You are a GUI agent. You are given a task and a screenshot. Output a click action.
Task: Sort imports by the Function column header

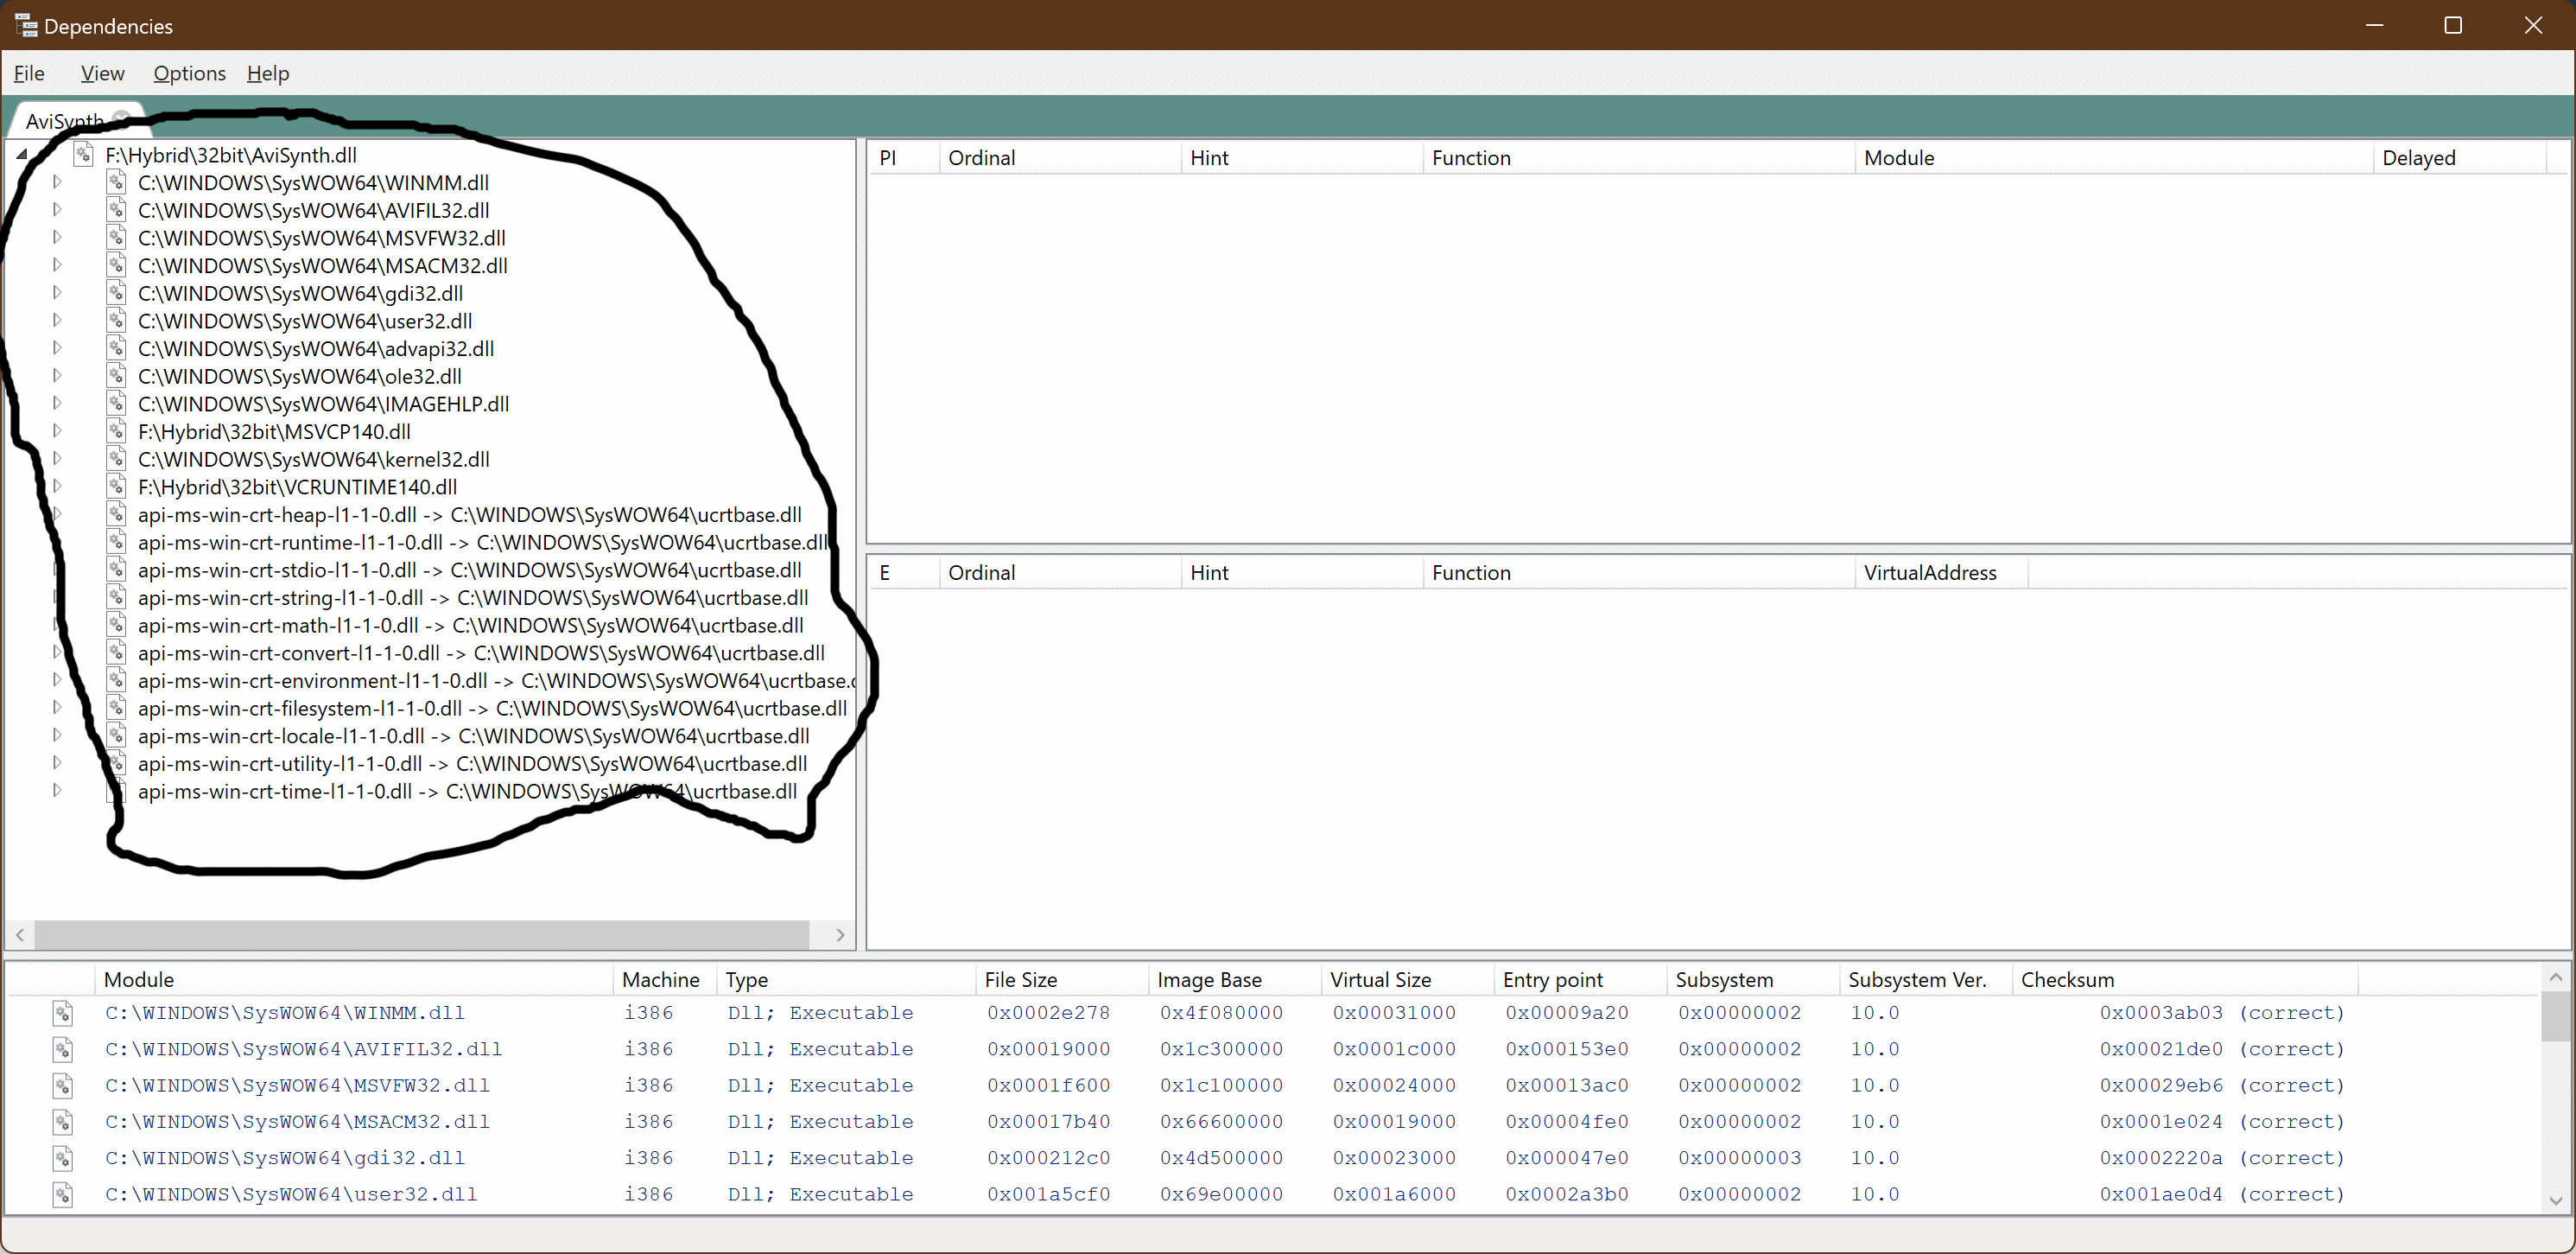1470,158
